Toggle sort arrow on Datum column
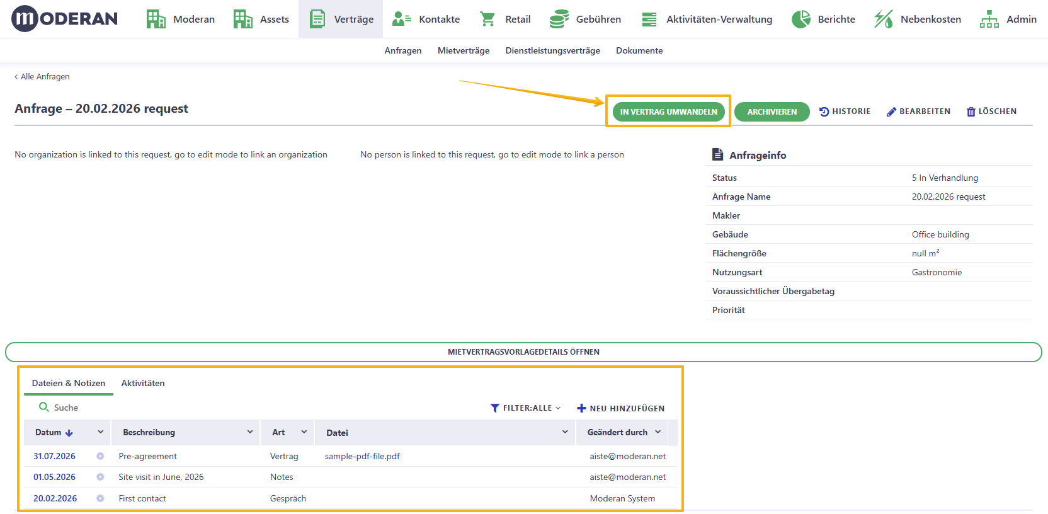This screenshot has width=1048, height=514. pyautogui.click(x=69, y=433)
